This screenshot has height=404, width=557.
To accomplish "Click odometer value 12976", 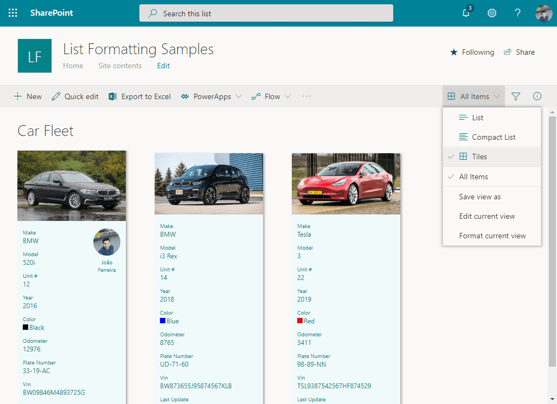I will pos(31,349).
